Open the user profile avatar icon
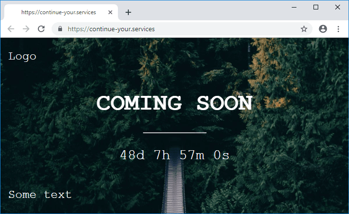Image resolution: width=349 pixels, height=214 pixels. 323,29
